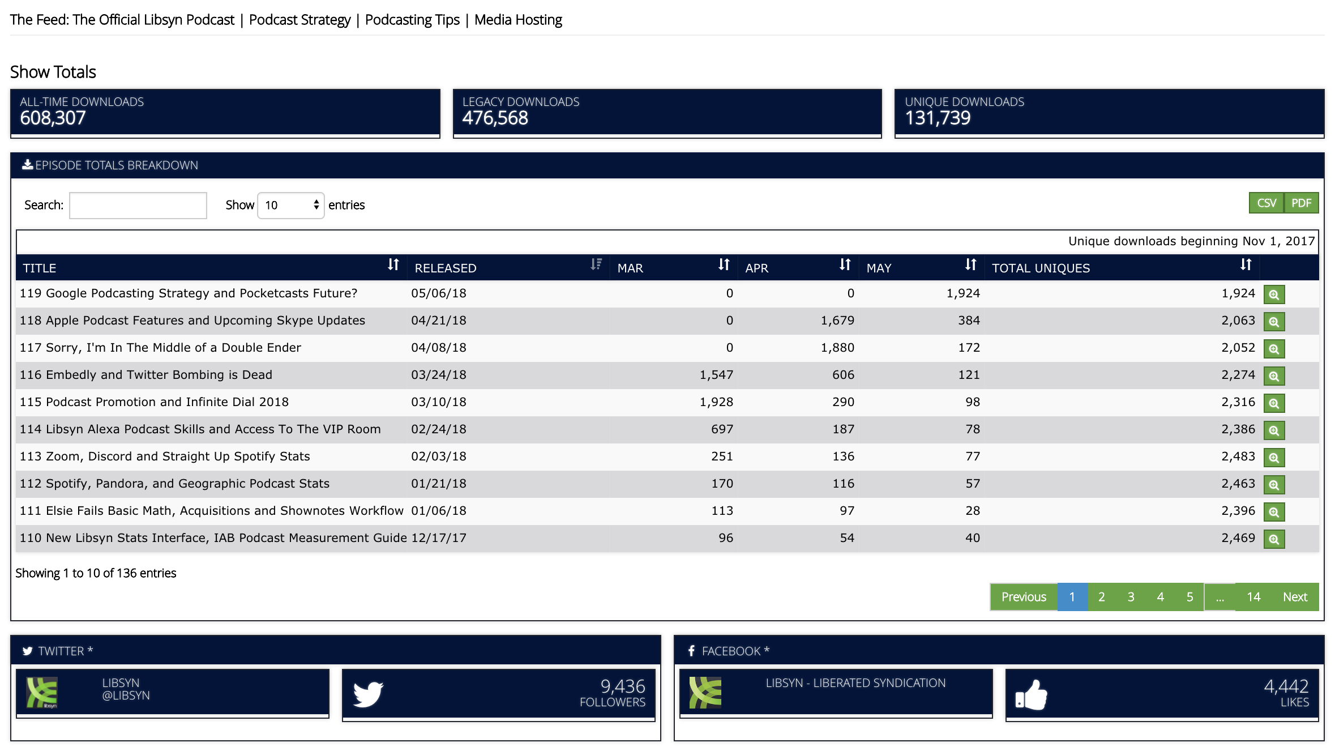Go to Next page
Image resolution: width=1335 pixels, height=751 pixels.
point(1295,597)
